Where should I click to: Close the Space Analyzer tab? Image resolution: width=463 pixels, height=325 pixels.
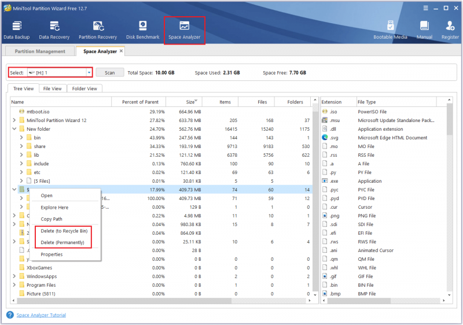(x=121, y=51)
